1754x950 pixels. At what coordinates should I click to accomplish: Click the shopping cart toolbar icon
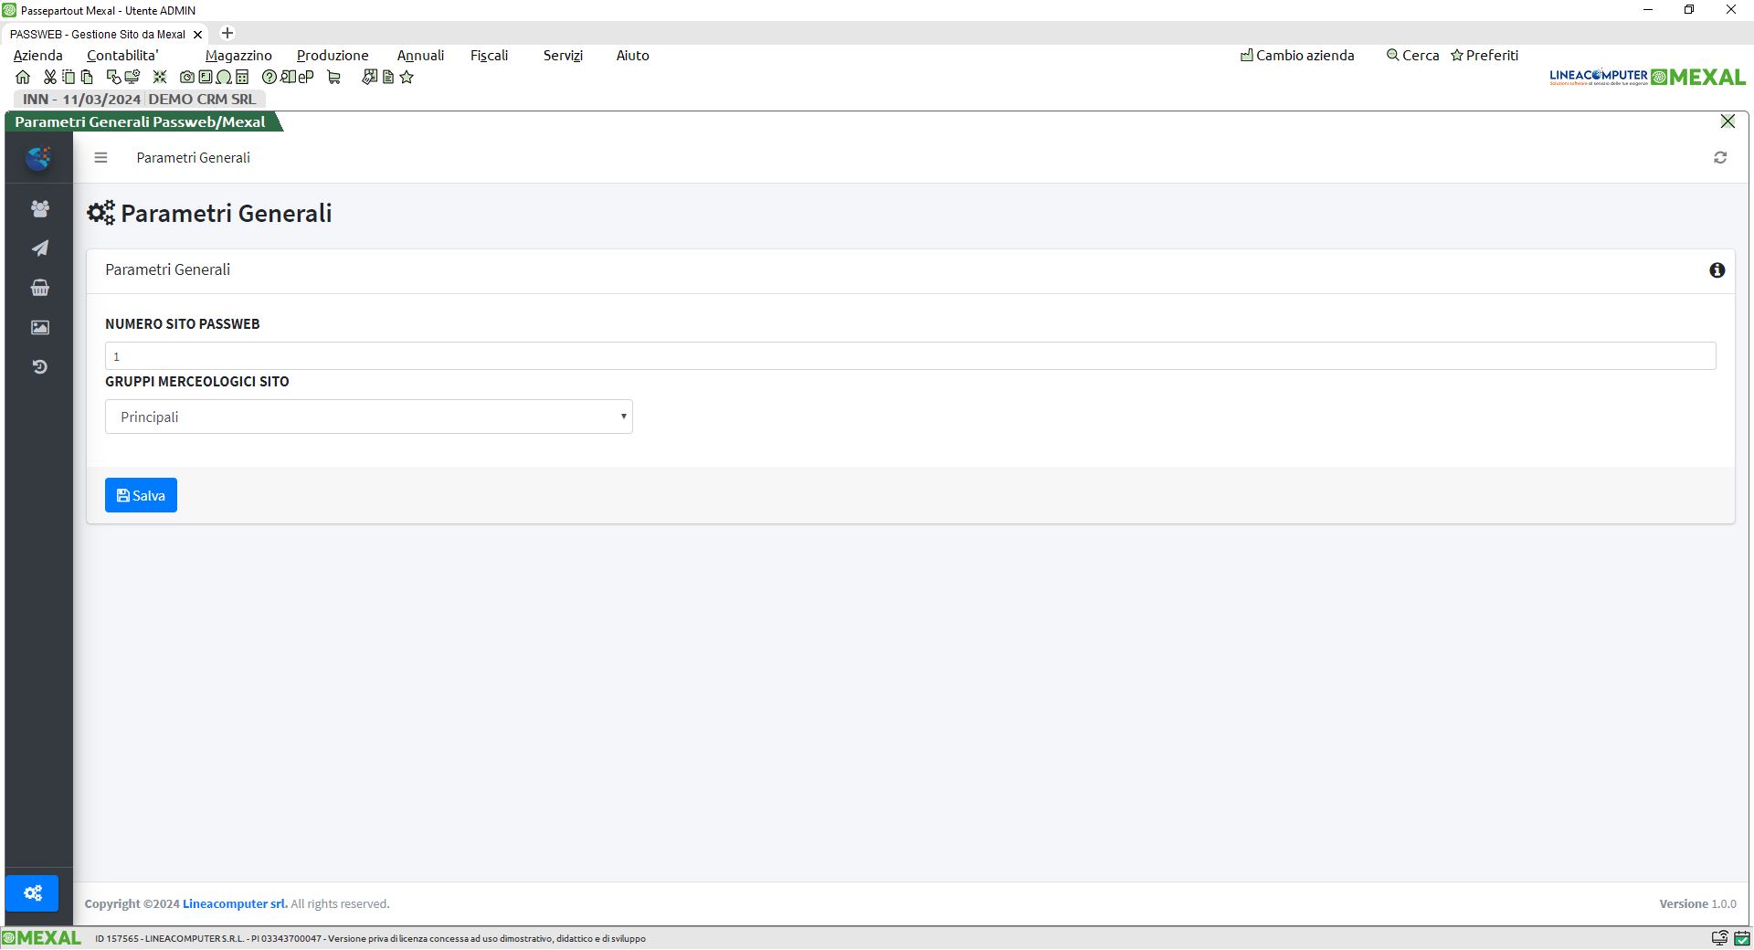333,78
